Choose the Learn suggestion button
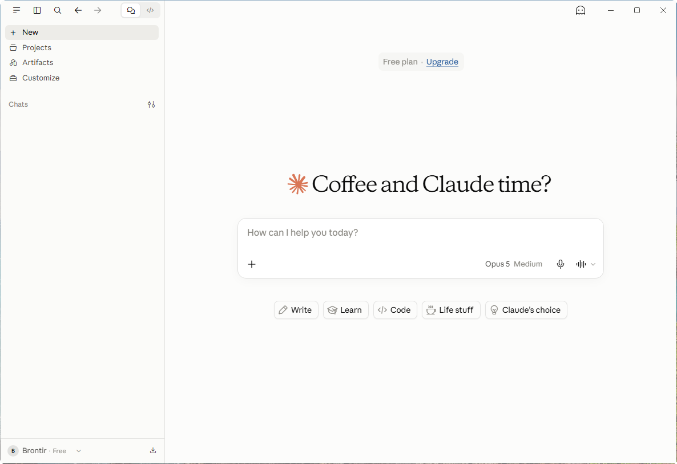Image resolution: width=677 pixels, height=464 pixels. pyautogui.click(x=345, y=310)
